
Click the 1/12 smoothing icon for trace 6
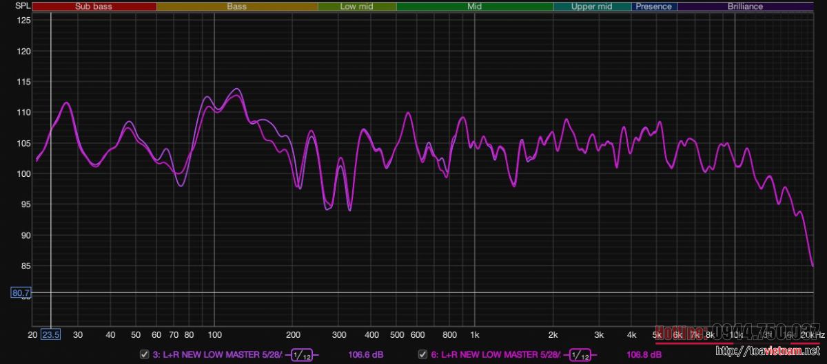point(579,355)
